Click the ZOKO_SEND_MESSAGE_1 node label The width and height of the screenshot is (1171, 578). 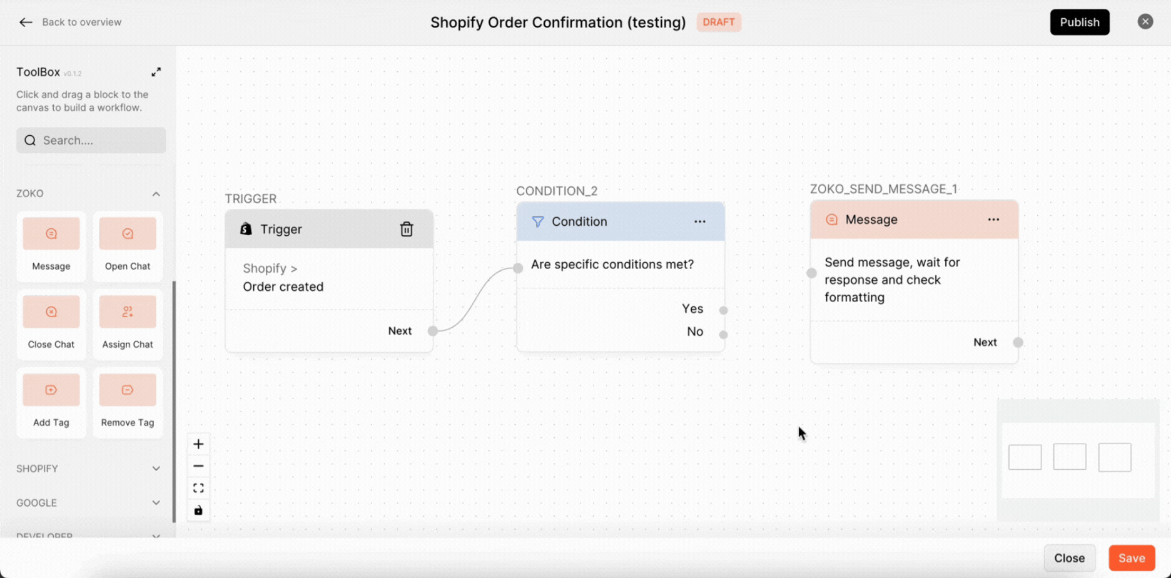click(x=883, y=189)
